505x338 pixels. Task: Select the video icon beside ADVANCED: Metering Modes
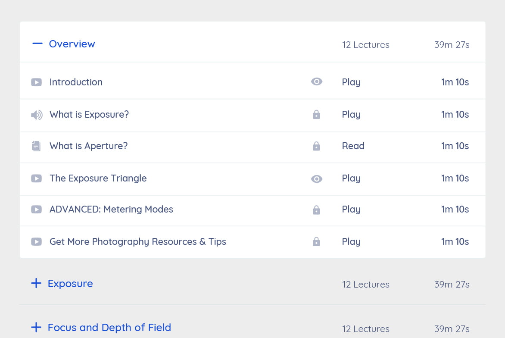pyautogui.click(x=37, y=210)
